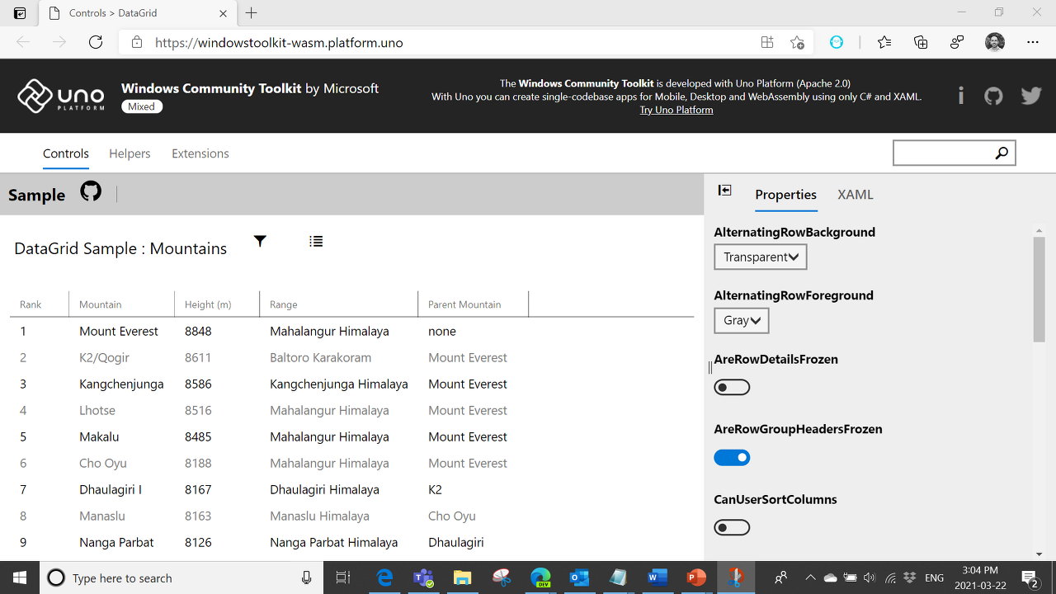The width and height of the screenshot is (1056, 594).
Task: Click the Range column header
Action: click(x=338, y=304)
